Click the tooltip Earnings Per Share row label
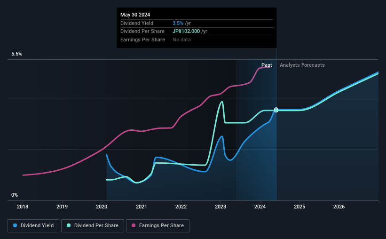This screenshot has height=239, width=386. click(x=142, y=40)
